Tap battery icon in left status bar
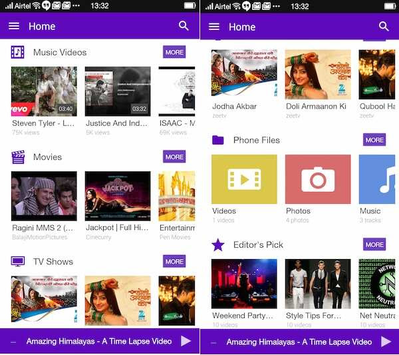This screenshot has height=355, width=399. point(190,5)
